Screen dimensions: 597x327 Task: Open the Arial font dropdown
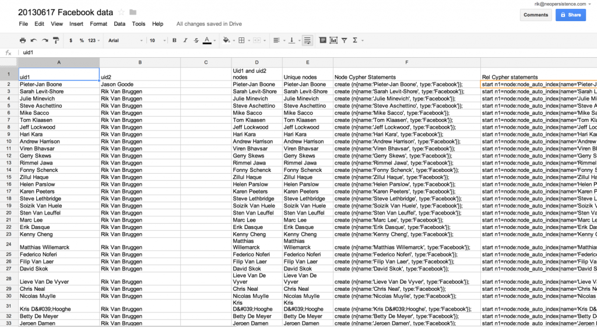[x=125, y=40]
